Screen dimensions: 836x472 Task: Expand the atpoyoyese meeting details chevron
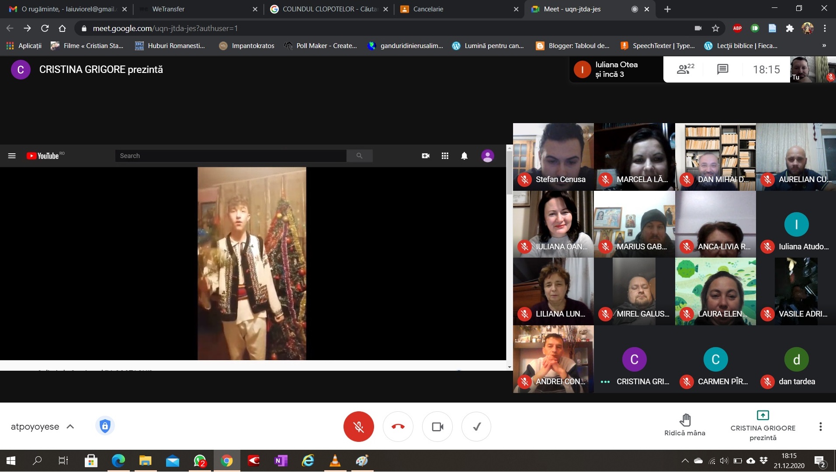tap(70, 427)
